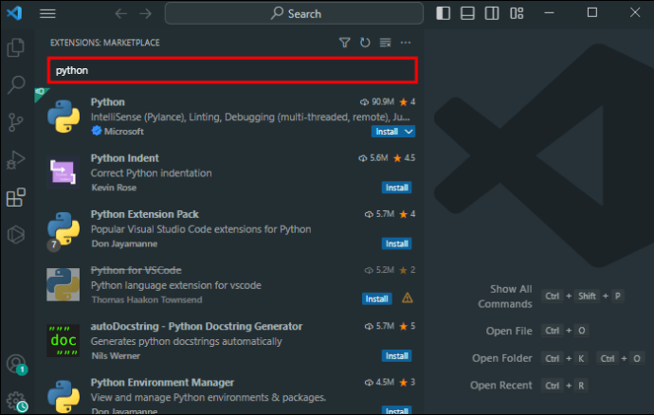This screenshot has width=654, height=415.
Task: Open the Accounts icon with notification badge
Action: pyautogui.click(x=16, y=364)
